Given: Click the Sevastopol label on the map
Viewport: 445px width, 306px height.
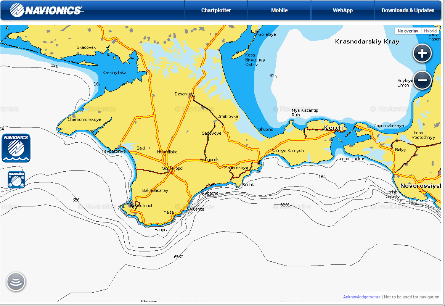Looking at the screenshot, I should click(x=141, y=206).
